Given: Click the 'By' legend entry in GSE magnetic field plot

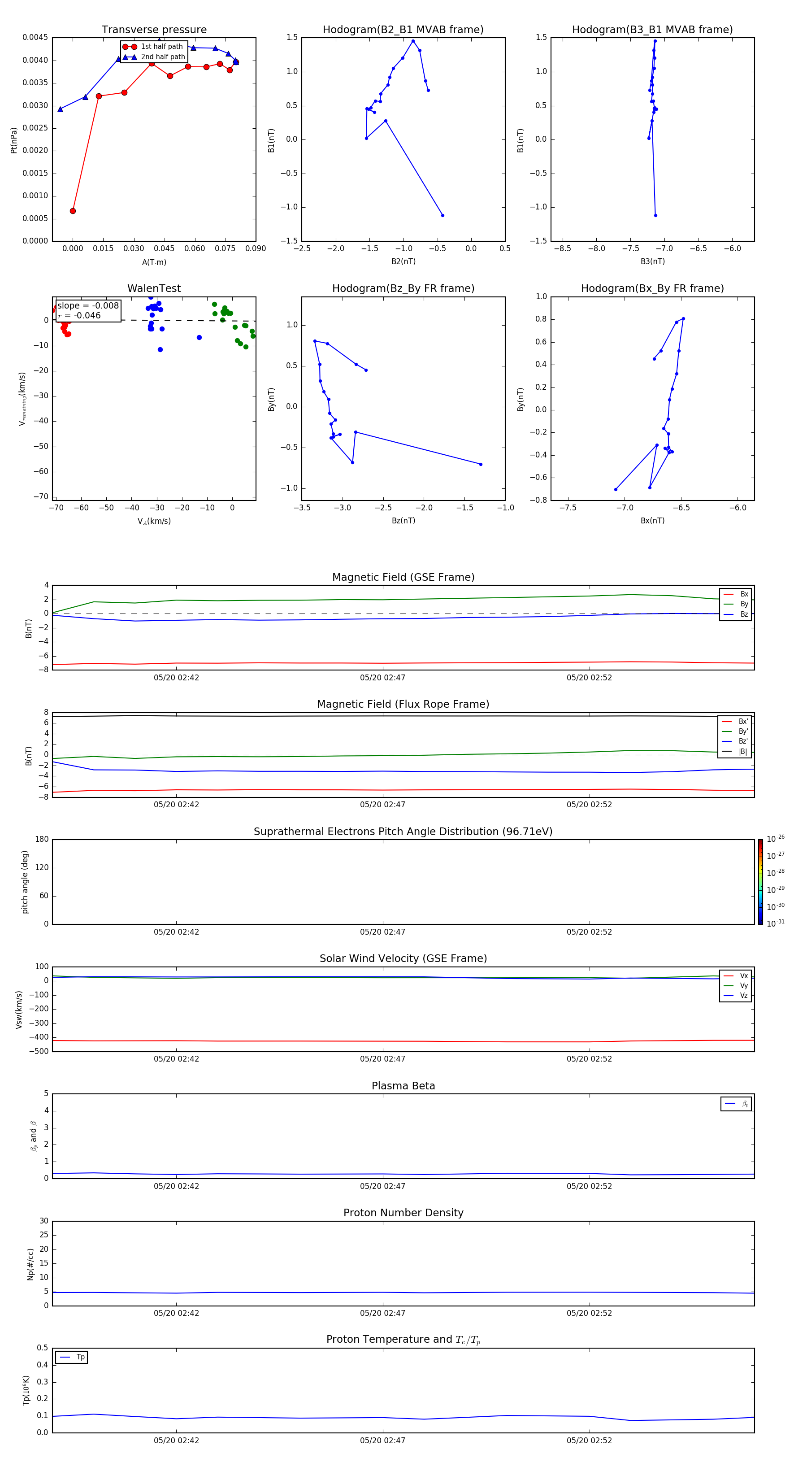Looking at the screenshot, I should pos(736,604).
